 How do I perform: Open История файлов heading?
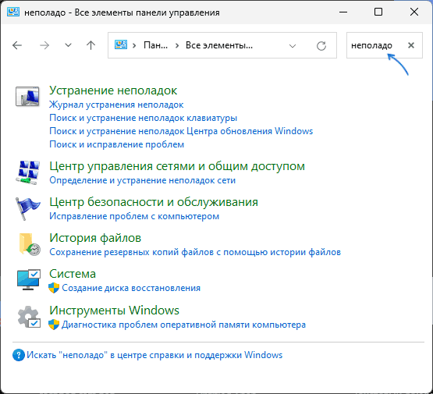click(95, 238)
